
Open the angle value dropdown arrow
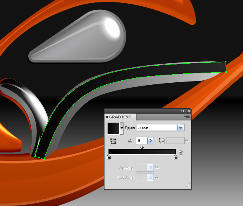tap(150, 141)
